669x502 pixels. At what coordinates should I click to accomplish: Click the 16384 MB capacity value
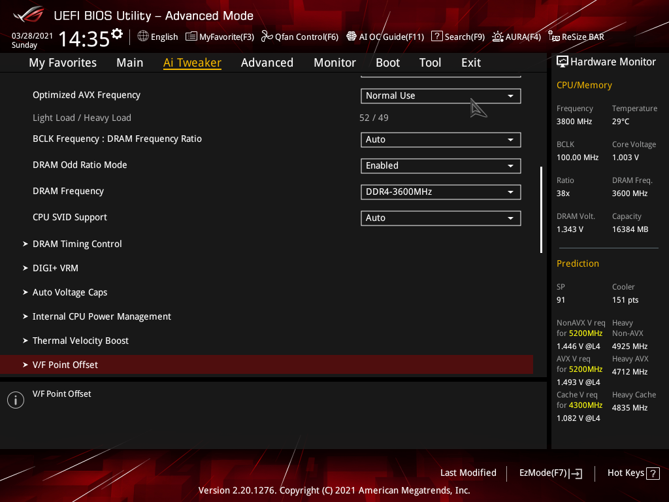coord(630,229)
